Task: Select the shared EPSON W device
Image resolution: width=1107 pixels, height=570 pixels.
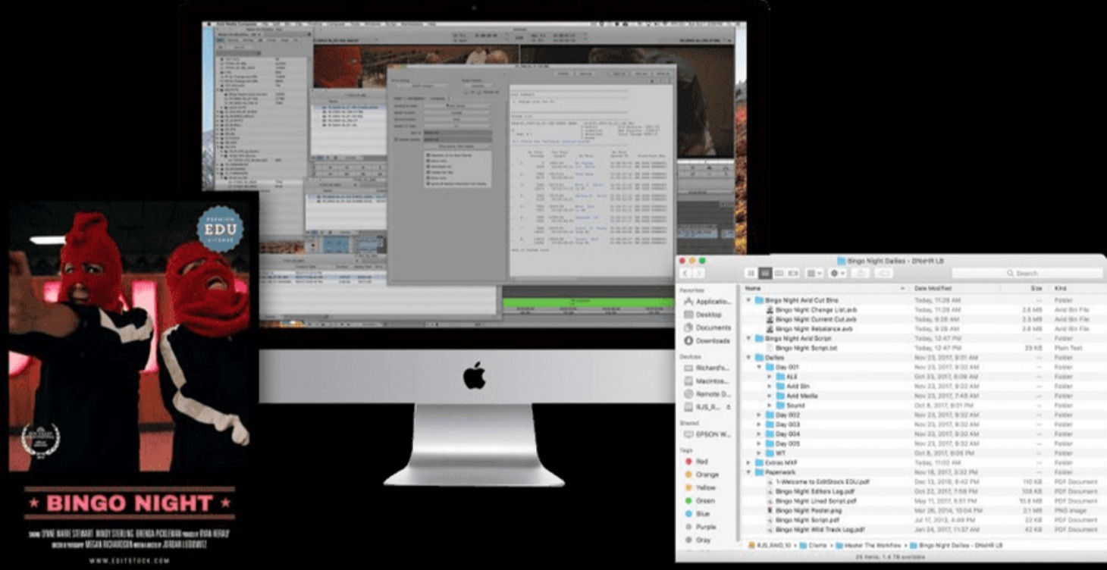Action: (x=707, y=434)
